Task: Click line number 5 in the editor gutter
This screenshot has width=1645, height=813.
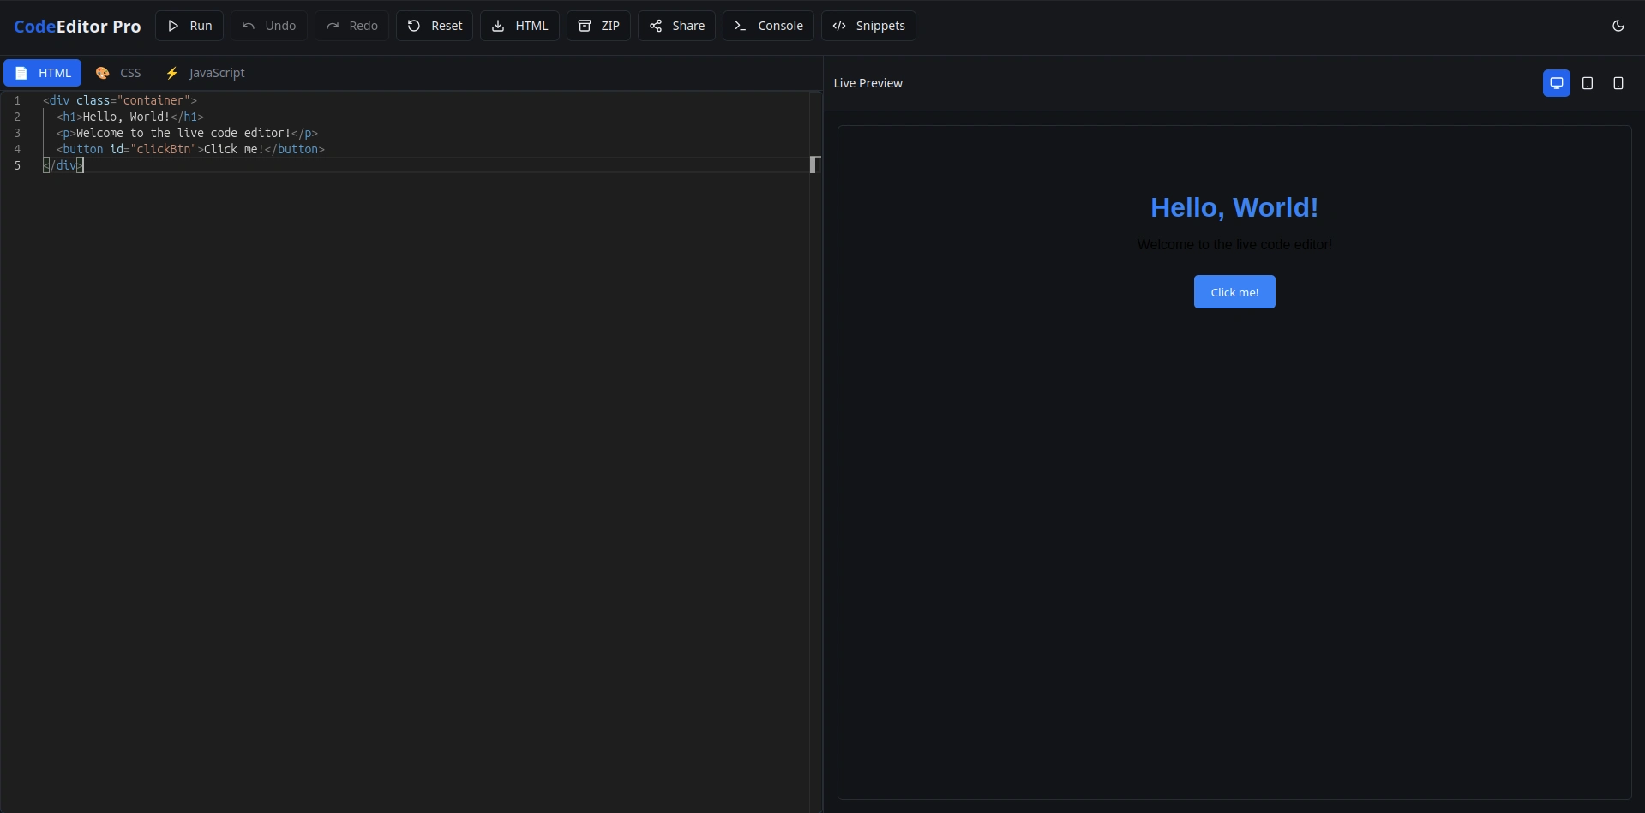Action: click(17, 165)
